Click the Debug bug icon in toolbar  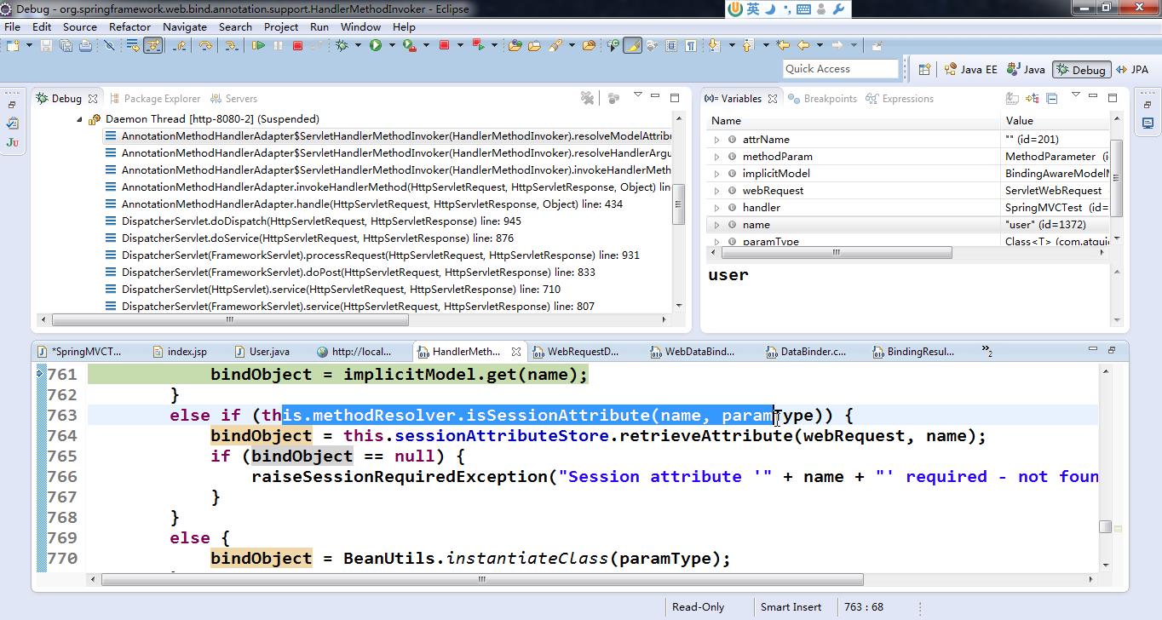341,45
